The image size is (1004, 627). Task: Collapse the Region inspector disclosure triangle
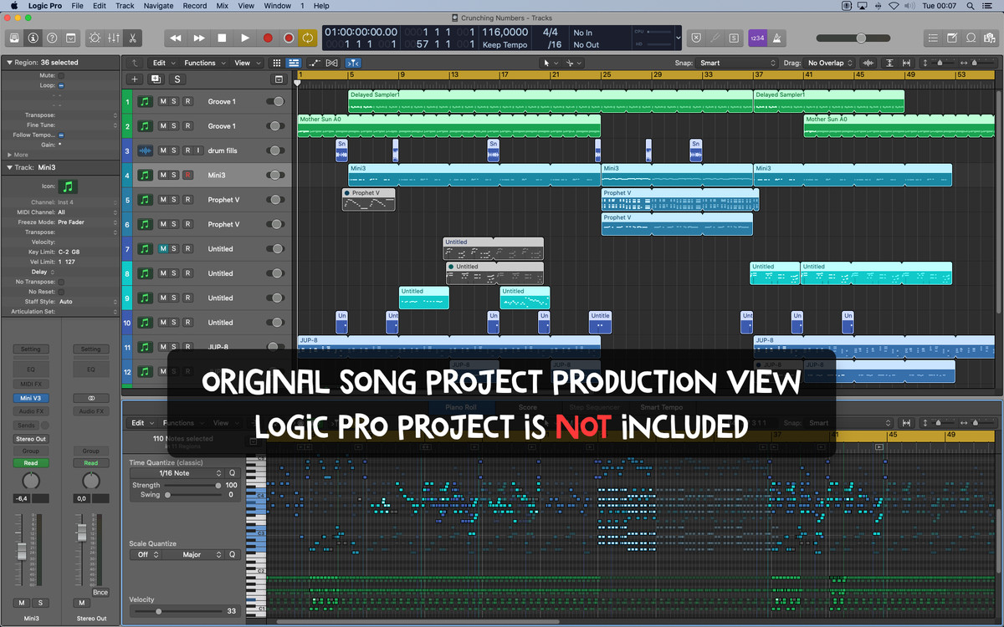point(9,63)
